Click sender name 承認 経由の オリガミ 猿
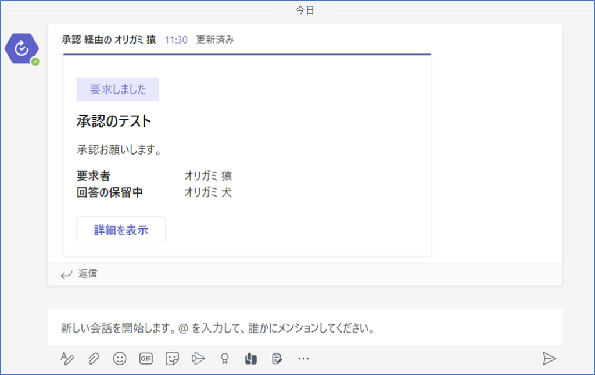Image resolution: width=595 pixels, height=375 pixels. 109,40
